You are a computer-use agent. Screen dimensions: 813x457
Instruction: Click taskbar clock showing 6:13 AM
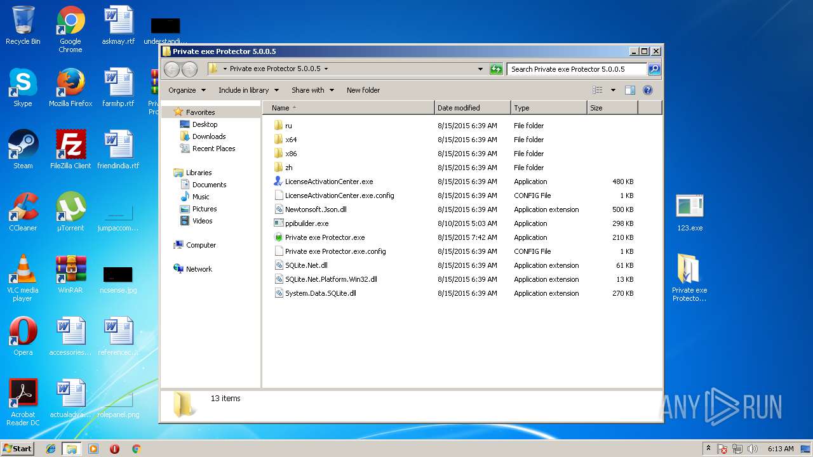click(x=781, y=449)
